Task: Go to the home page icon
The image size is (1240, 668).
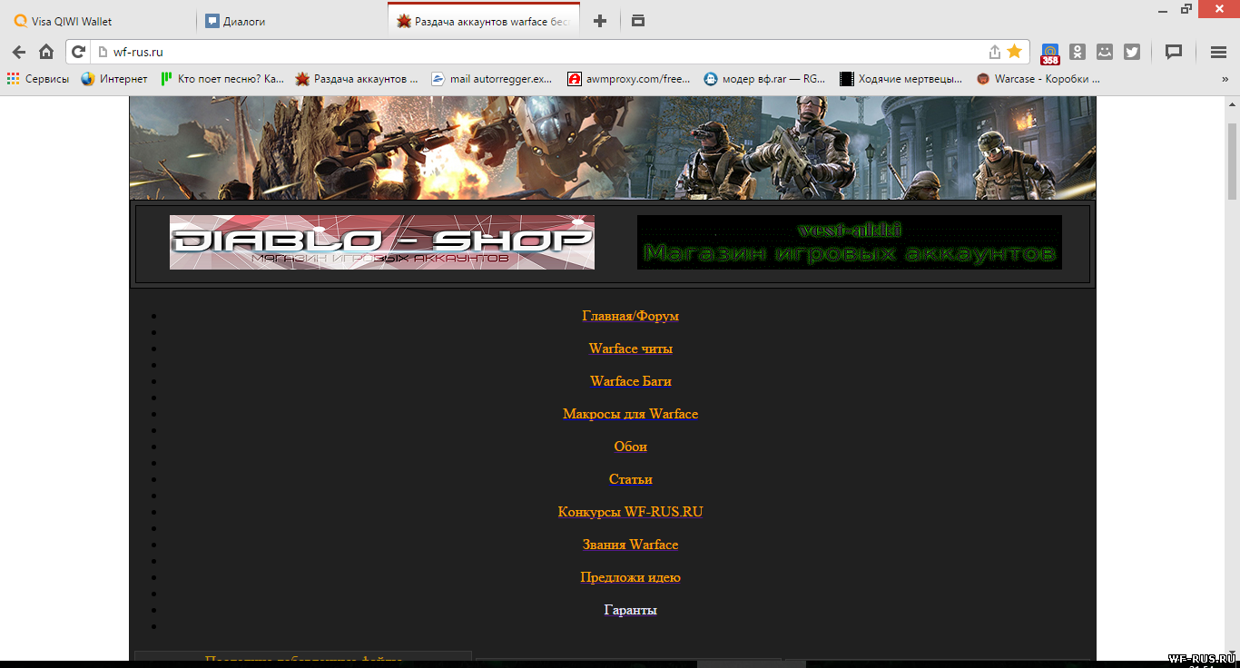Action: coord(46,52)
